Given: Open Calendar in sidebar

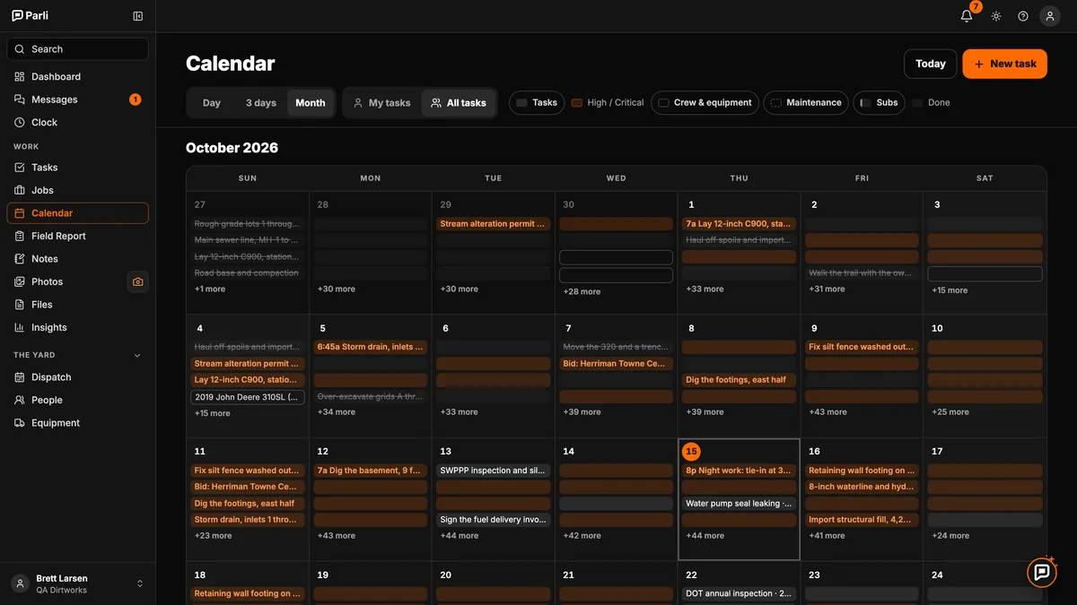Looking at the screenshot, I should (78, 213).
